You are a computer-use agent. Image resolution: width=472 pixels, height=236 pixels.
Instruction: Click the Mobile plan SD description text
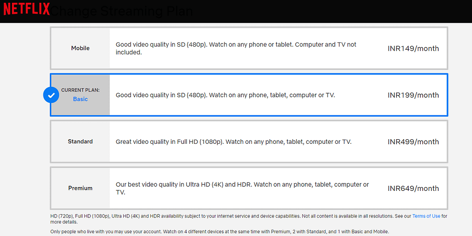[x=236, y=48]
